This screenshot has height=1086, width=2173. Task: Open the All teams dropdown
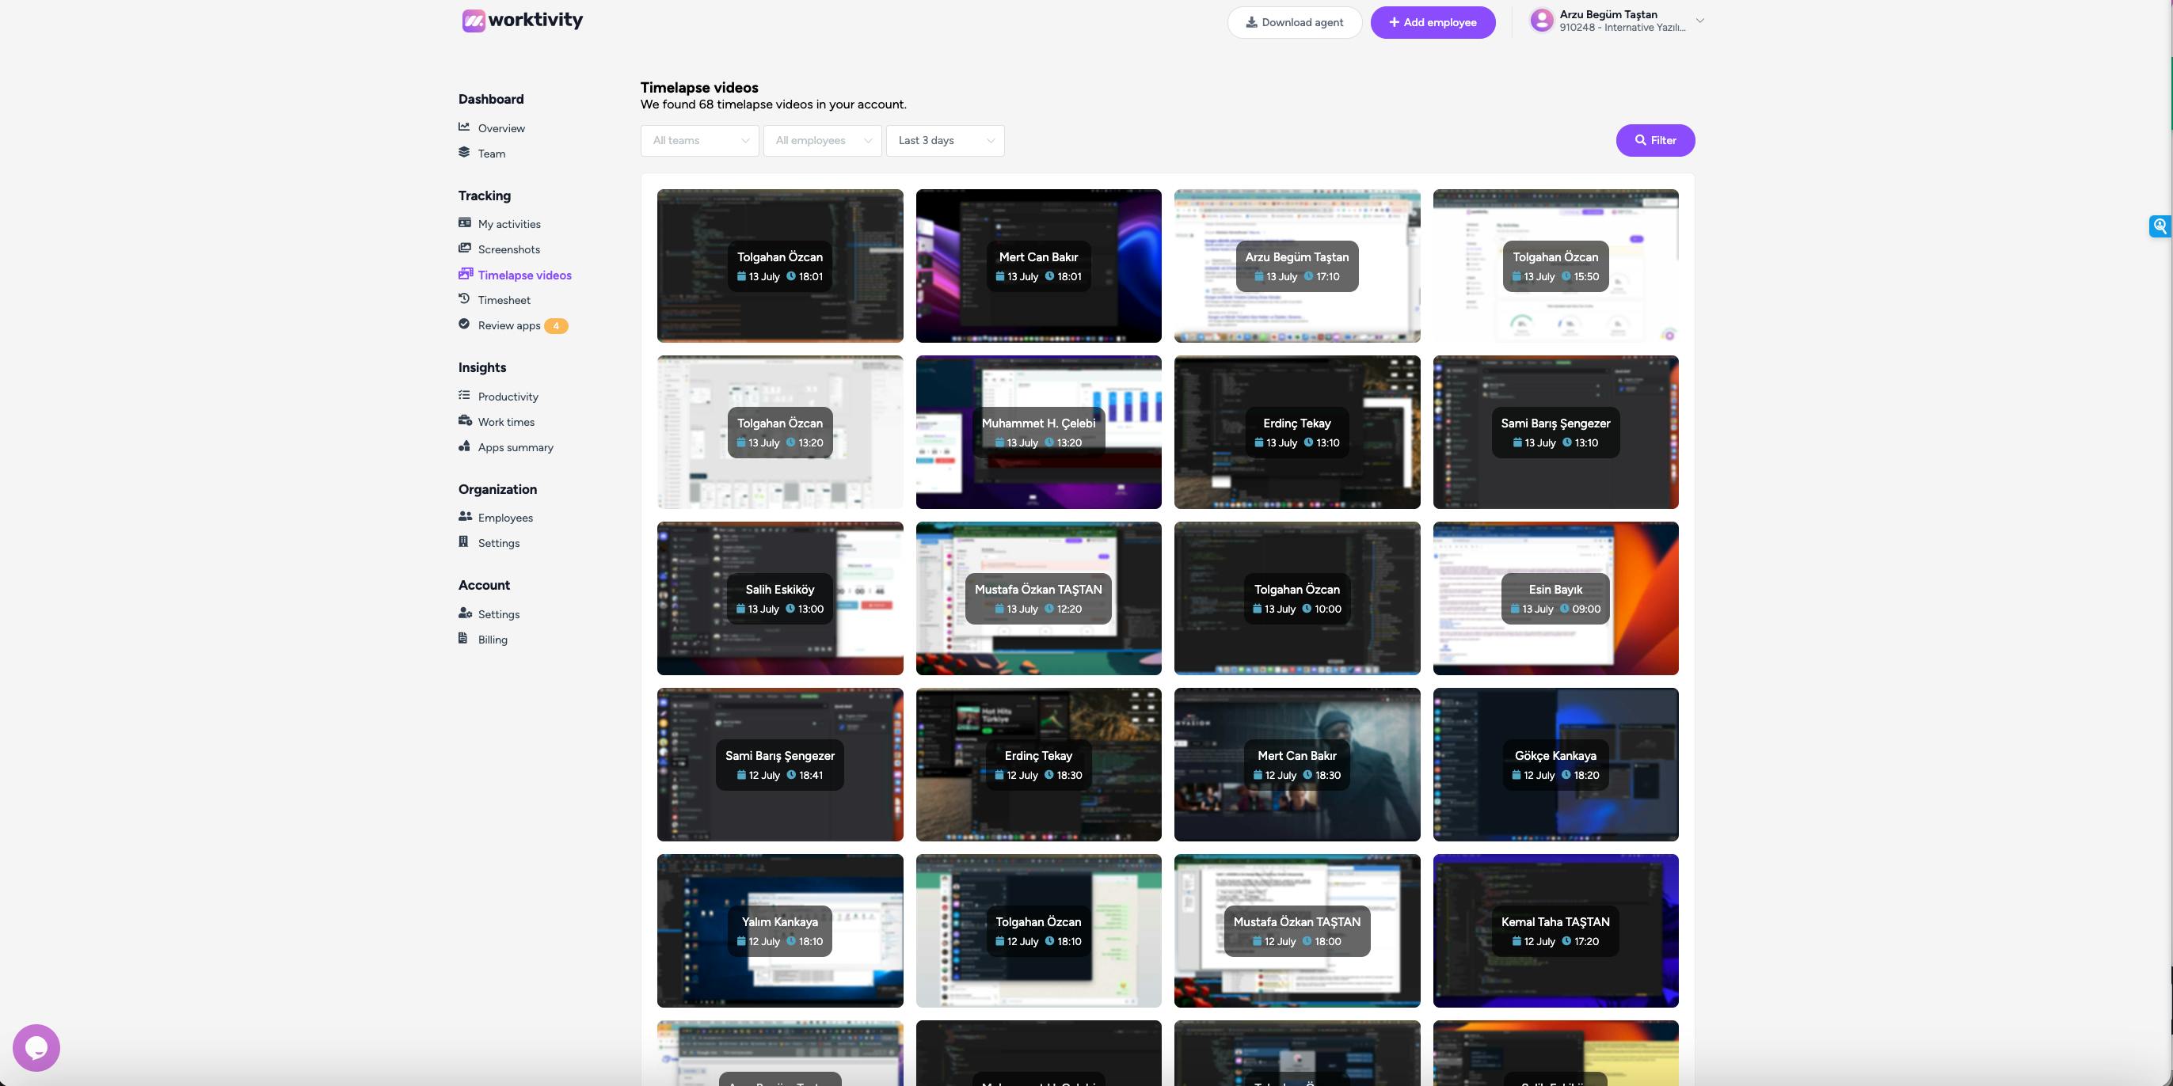point(699,141)
